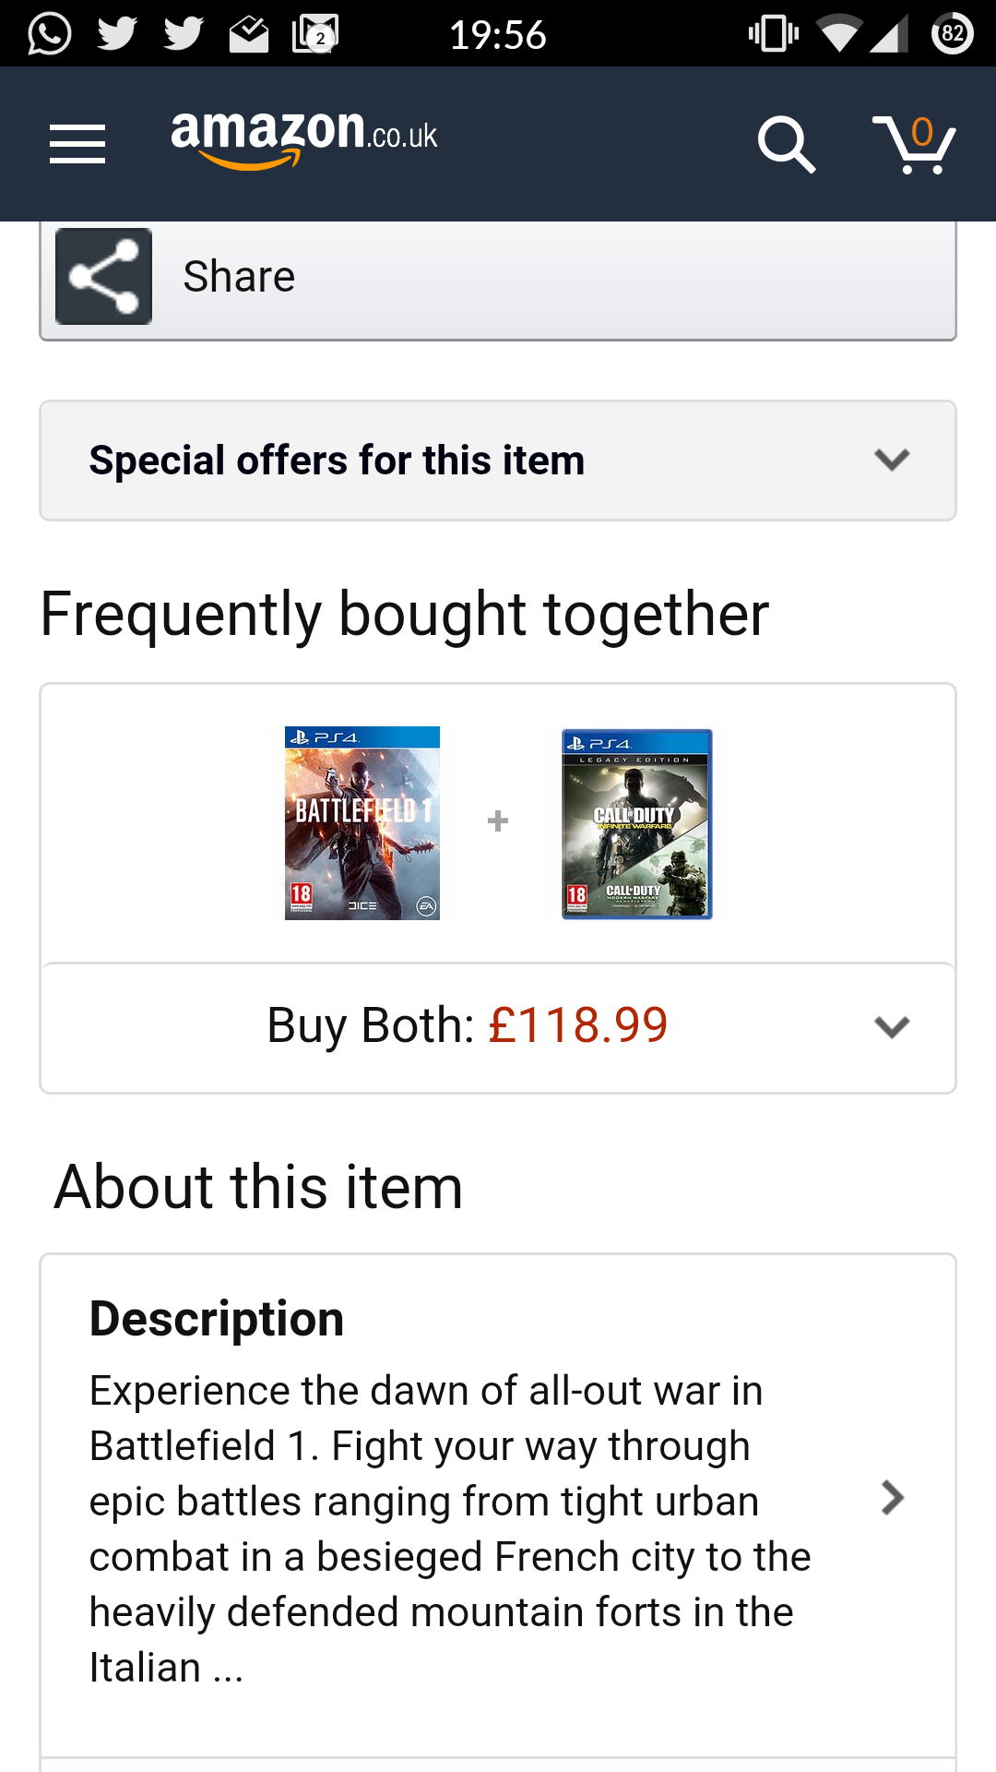The width and height of the screenshot is (996, 1772).
Task: Tap the Description heading
Action: 217,1318
